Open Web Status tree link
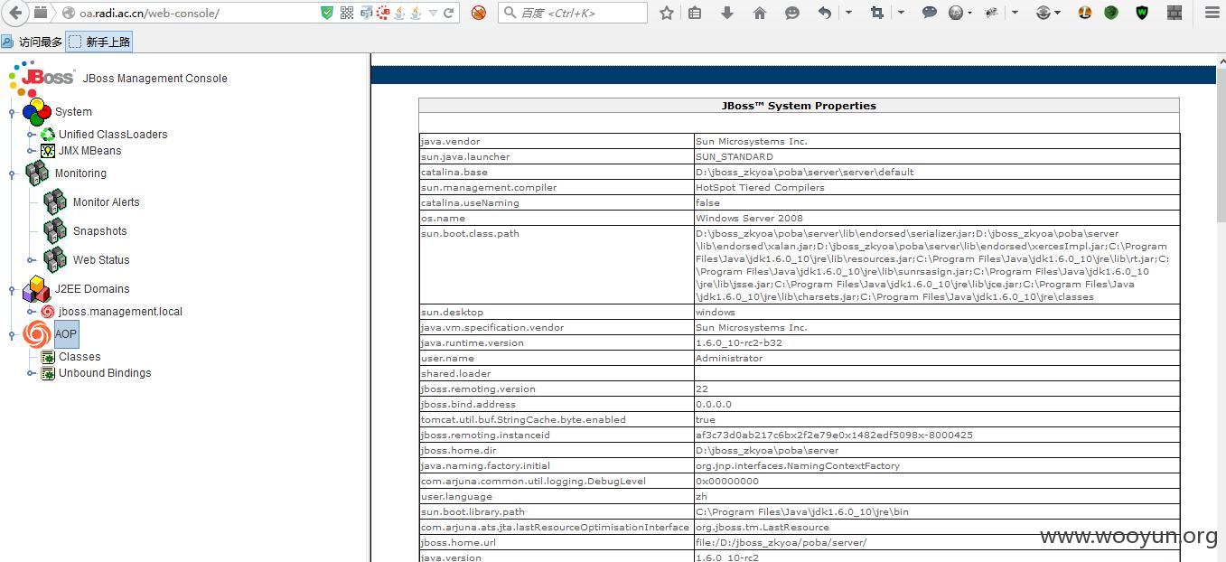Viewport: 1226px width, 562px height. coord(101,260)
